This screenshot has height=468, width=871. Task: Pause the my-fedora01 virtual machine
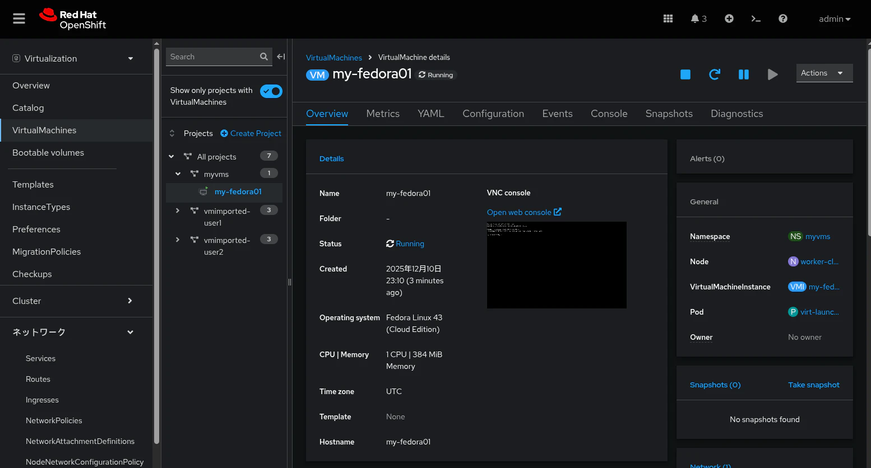[x=744, y=74]
